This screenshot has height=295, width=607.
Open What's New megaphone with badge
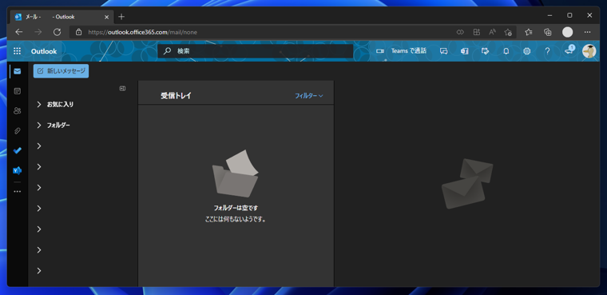tap(569, 50)
